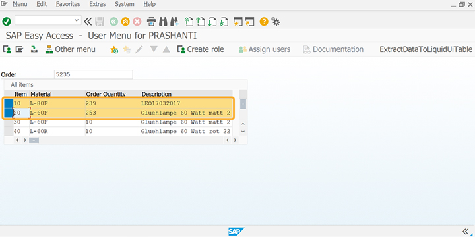Click the SAP Menu icon

tap(19, 49)
